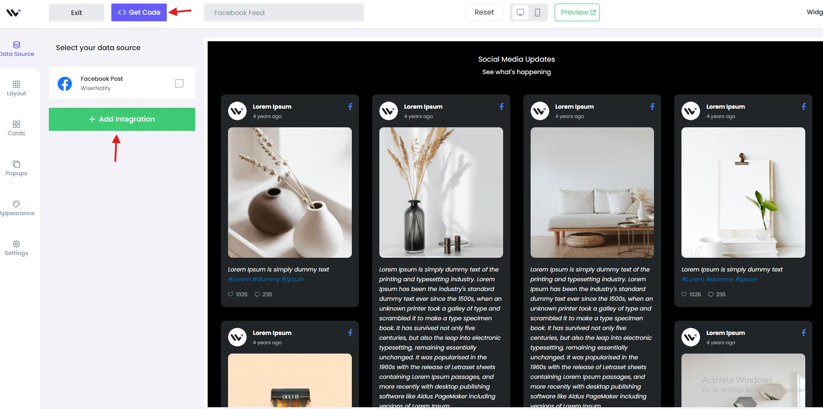This screenshot has height=409, width=823.
Task: Open the Layout panel
Action: 16,88
